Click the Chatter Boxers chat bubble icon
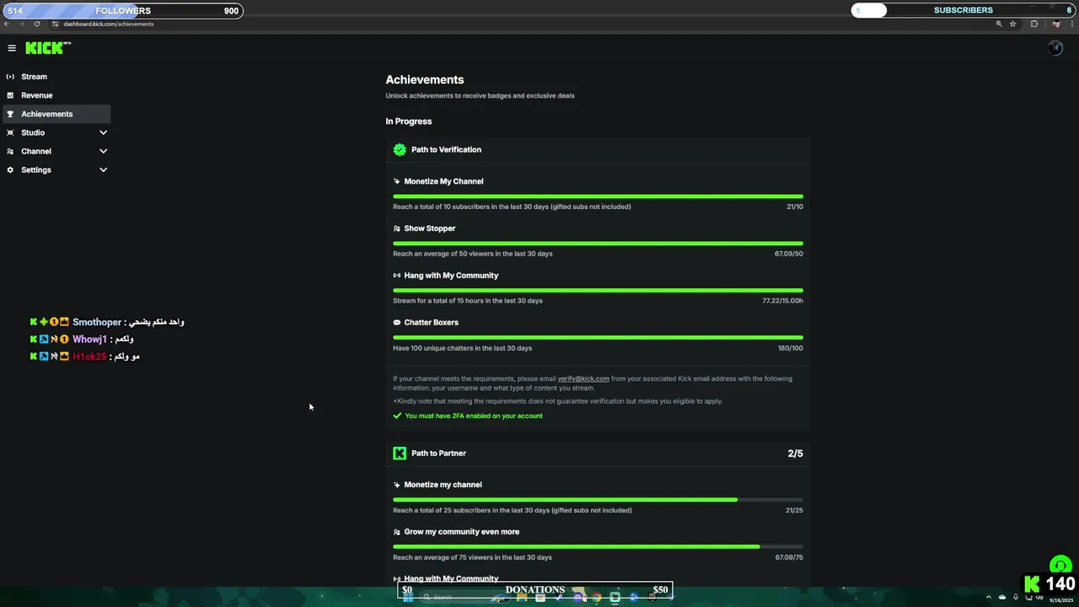The width and height of the screenshot is (1079, 607). (397, 323)
